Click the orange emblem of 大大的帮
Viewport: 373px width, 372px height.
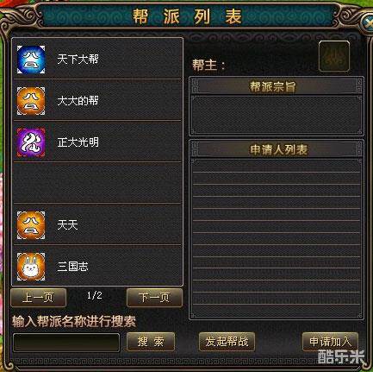(31, 101)
